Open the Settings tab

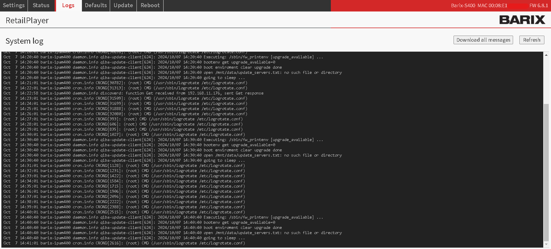pos(14,5)
